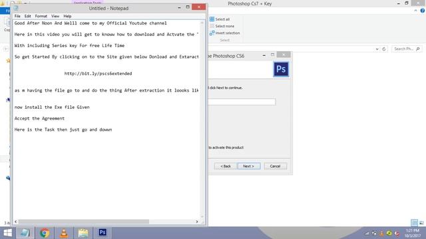Viewport: 426px width, 239px height.
Task: Open the Edit menu in Notepad
Action: coord(28,16)
